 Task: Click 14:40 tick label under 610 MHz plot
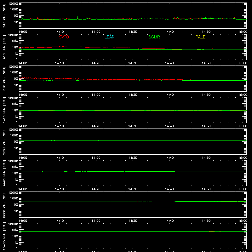click(169, 95)
